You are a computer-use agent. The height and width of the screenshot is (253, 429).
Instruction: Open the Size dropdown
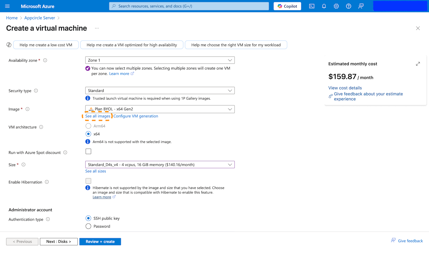point(160,165)
